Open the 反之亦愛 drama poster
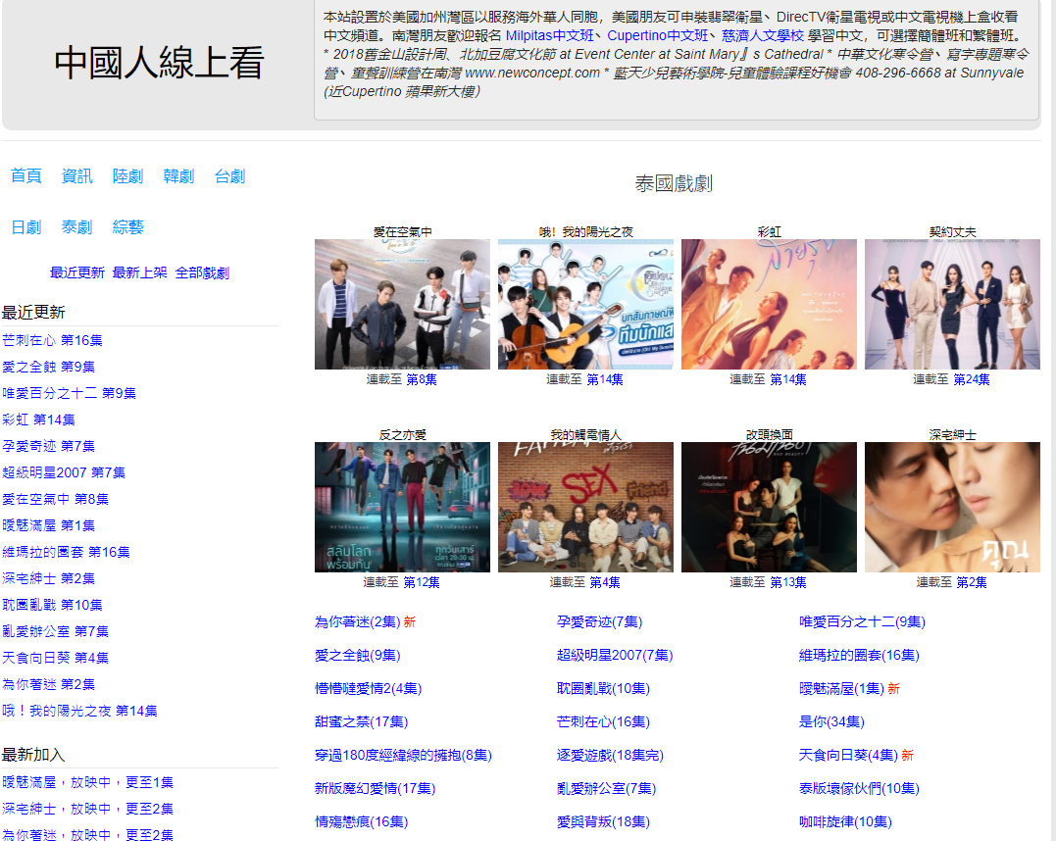This screenshot has width=1056, height=841. point(402,507)
